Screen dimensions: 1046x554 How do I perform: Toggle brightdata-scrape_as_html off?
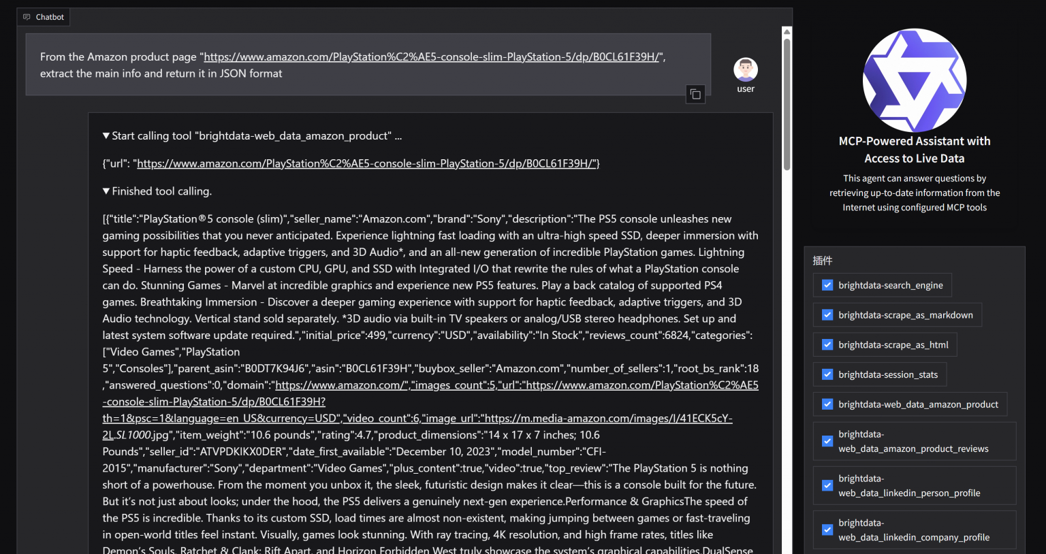[827, 344]
